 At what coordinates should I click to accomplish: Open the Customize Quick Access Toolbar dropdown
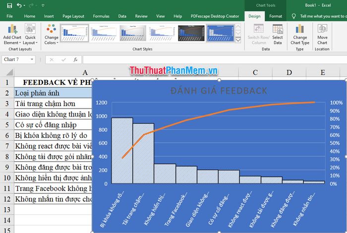(x=43, y=5)
